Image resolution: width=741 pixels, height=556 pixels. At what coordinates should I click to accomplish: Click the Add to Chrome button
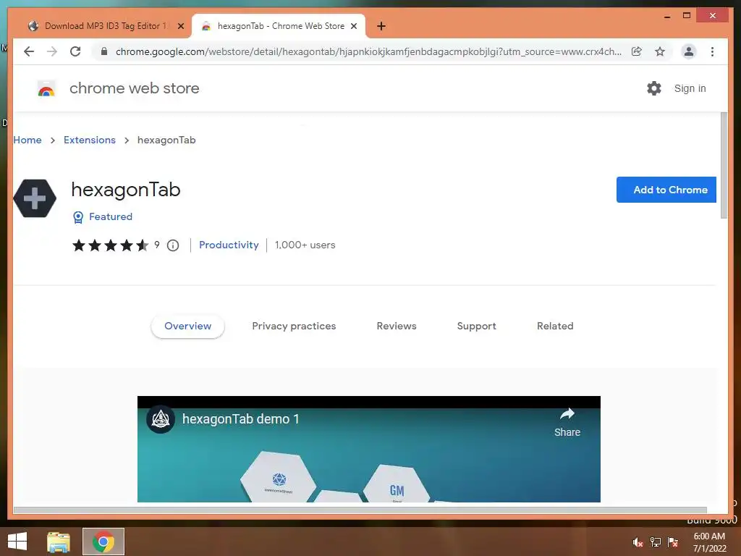click(x=666, y=190)
